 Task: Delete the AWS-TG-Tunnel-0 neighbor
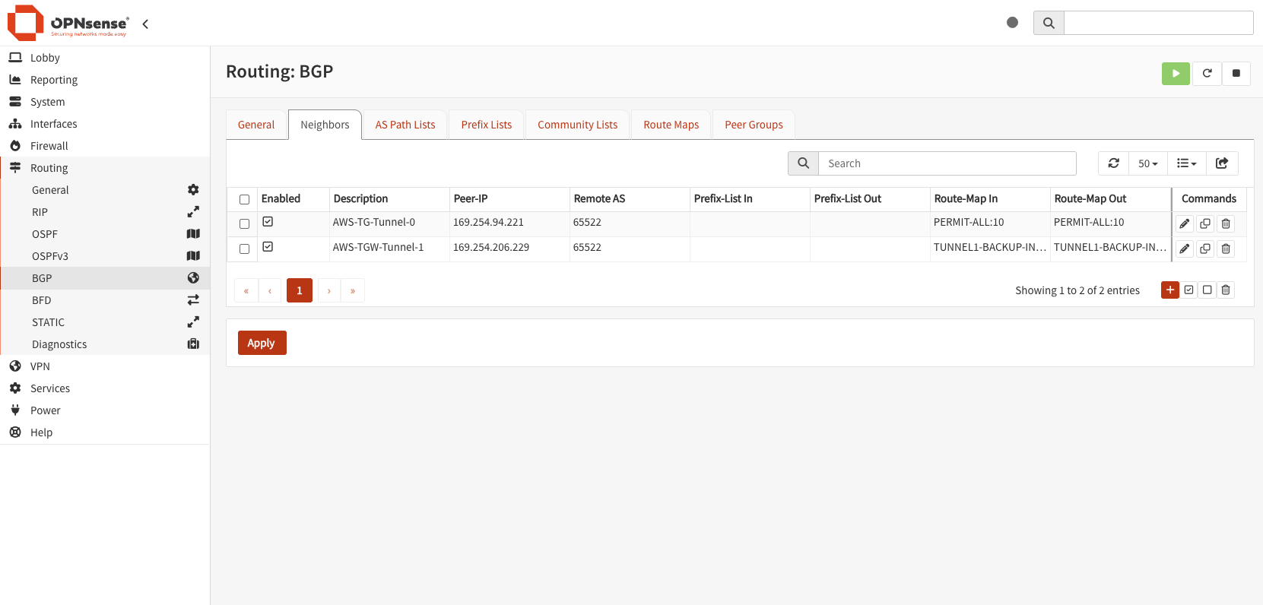(1226, 224)
